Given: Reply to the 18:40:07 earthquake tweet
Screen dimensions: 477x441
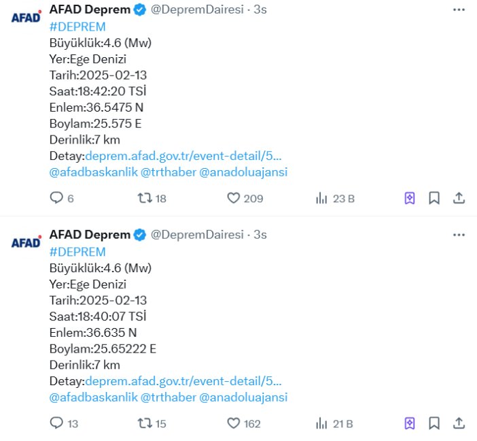Looking at the screenshot, I should 57,423.
